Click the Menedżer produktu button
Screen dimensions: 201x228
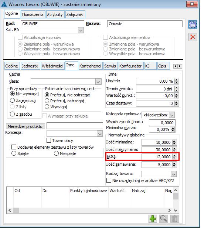(25, 126)
